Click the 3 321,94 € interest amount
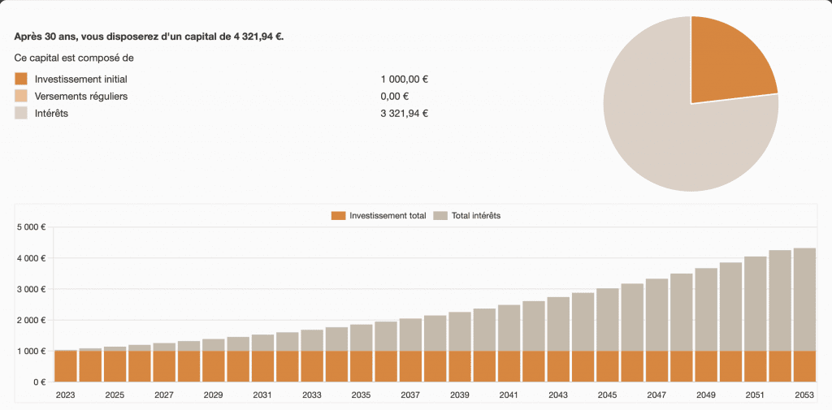The image size is (832, 410). [x=404, y=113]
